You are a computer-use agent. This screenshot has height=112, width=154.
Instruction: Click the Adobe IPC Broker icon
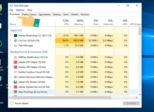click(15, 82)
